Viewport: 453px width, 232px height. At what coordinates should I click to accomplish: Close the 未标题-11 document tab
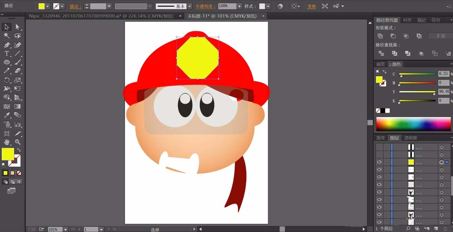pos(264,16)
